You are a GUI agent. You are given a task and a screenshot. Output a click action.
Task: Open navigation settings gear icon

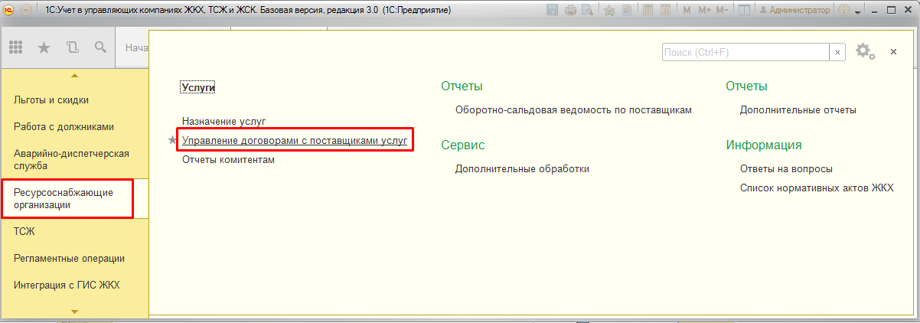[x=863, y=51]
